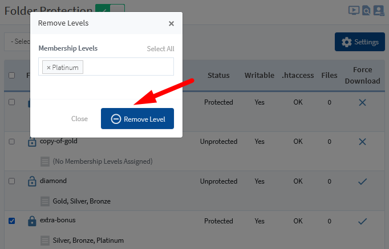Click the Status column header
This screenshot has height=249, width=389.
coord(218,75)
